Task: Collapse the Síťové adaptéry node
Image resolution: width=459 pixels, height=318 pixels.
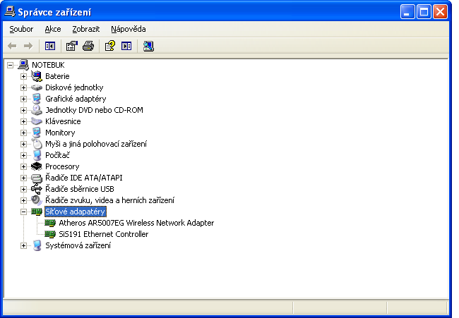Action: [23, 212]
